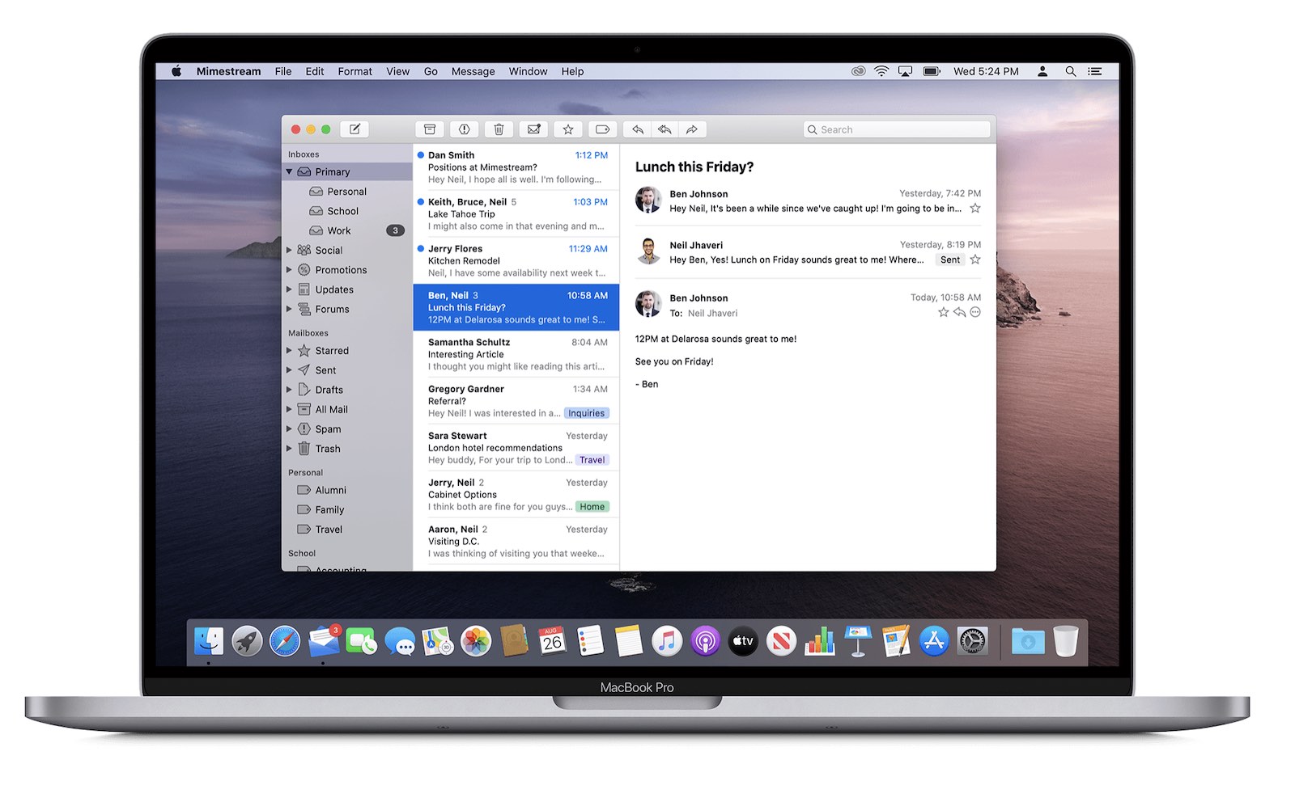Expand the All Mail mailbox triangle

(x=289, y=408)
